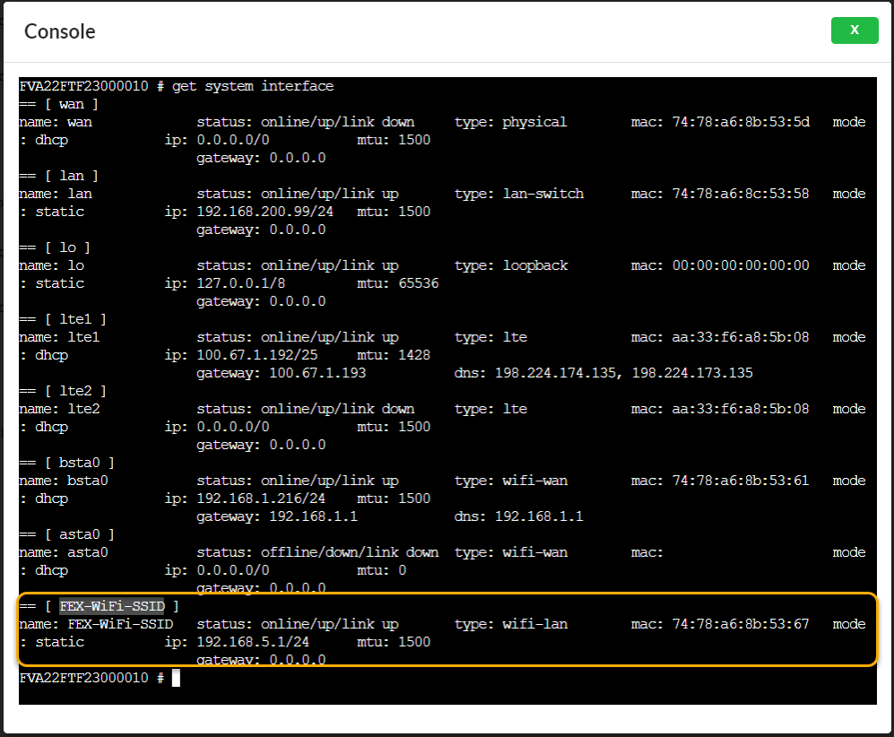
Task: Click FEX-WiFi-SSID address 192.168.5.1/24
Action: 240,642
